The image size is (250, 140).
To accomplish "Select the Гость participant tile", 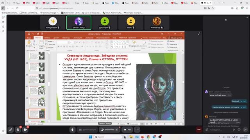I will 131,23.
